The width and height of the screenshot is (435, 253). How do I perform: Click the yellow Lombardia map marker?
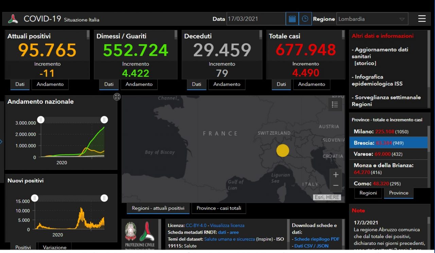(x=282, y=150)
